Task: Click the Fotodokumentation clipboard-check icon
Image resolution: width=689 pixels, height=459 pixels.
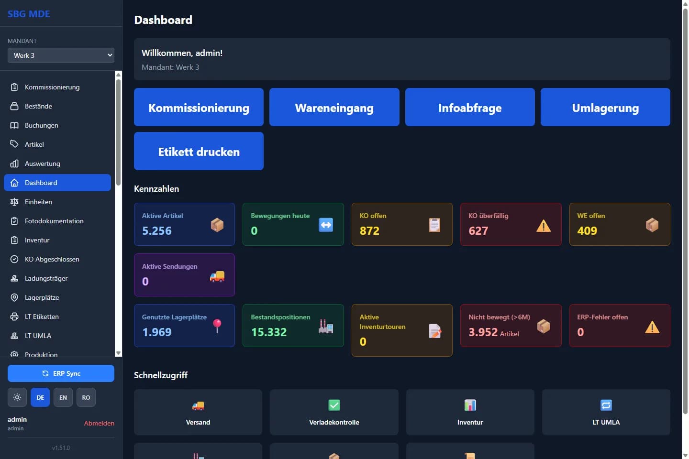Action: click(14, 221)
